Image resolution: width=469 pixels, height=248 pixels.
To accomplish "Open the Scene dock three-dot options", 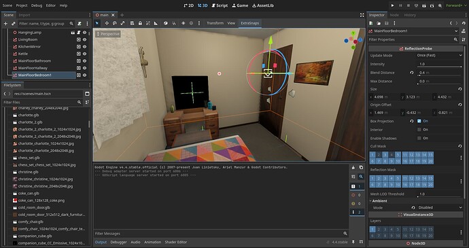I will click(x=87, y=23).
